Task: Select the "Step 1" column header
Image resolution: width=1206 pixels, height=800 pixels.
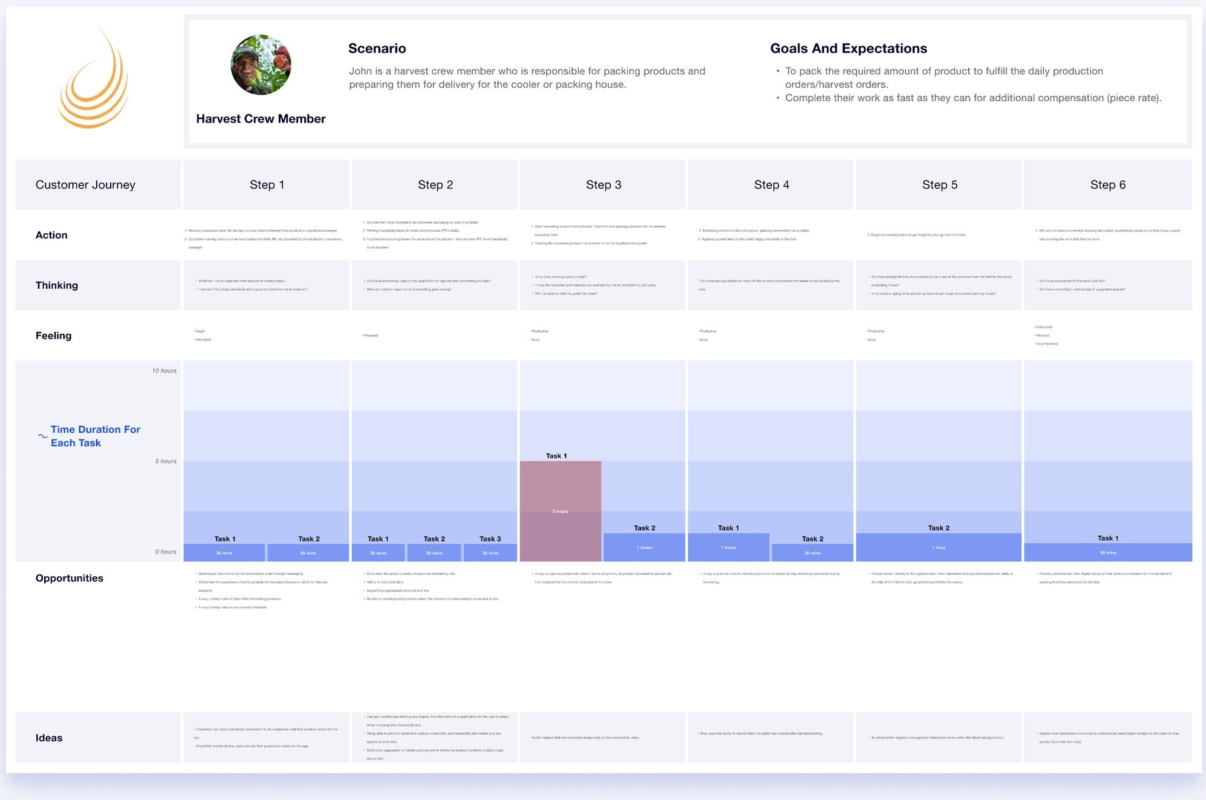Action: 267,184
